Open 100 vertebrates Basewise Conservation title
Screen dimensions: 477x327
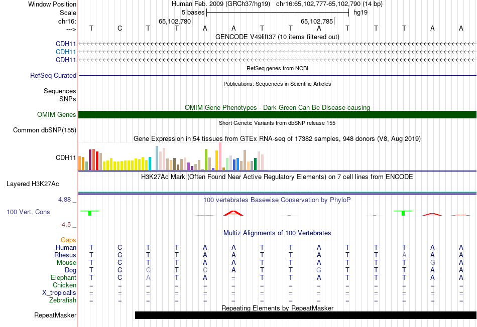[277, 200]
